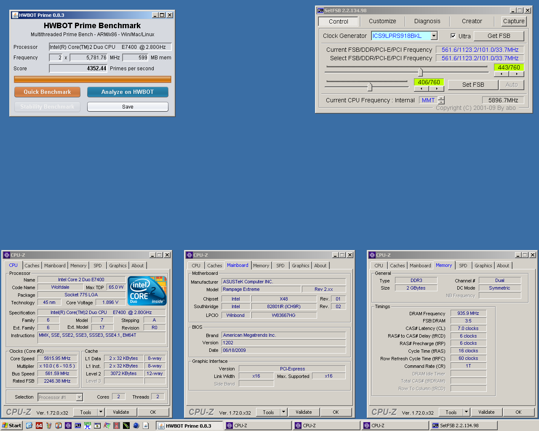539x431 pixels.
Task: Launch the PLL SetFSB quick launch icon
Action: click(x=78, y=426)
